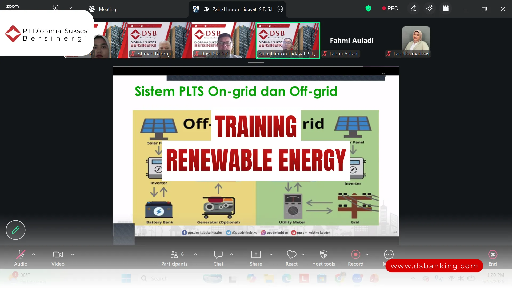Open the React heart menu
Viewport: 512px width, 288px height.
pos(291,258)
